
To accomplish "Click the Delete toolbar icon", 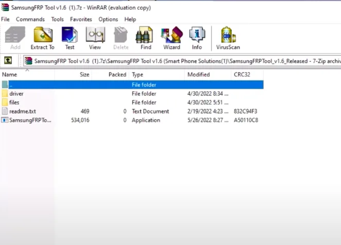I will (x=121, y=38).
